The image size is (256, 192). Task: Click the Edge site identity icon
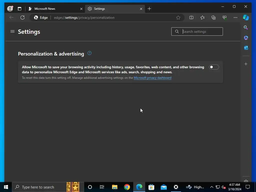click(41, 18)
